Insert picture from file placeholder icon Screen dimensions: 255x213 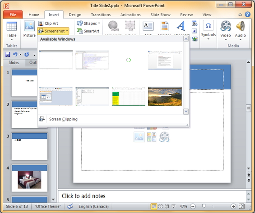[x=139, y=137]
